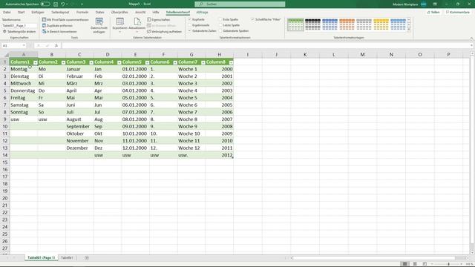Toggle the Kopfzeile checkbox
Viewport: 475px width, 267px height.
(190, 19)
